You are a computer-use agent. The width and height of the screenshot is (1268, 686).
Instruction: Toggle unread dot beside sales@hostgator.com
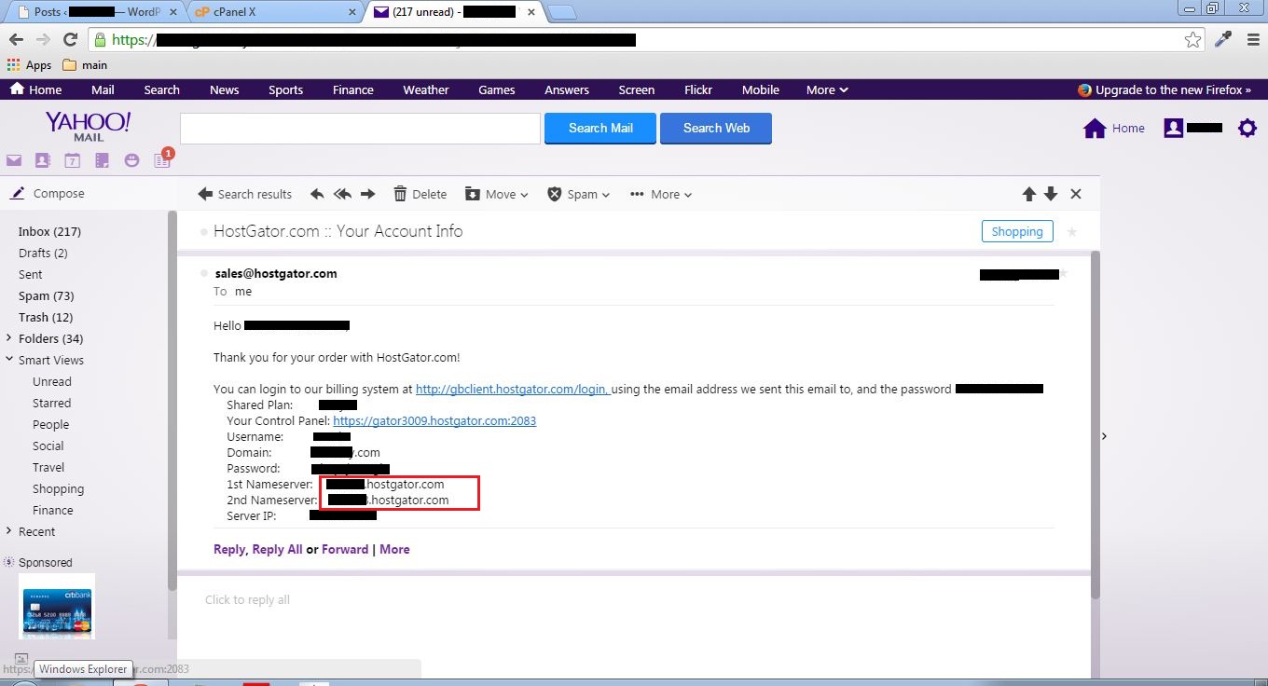[x=203, y=273]
